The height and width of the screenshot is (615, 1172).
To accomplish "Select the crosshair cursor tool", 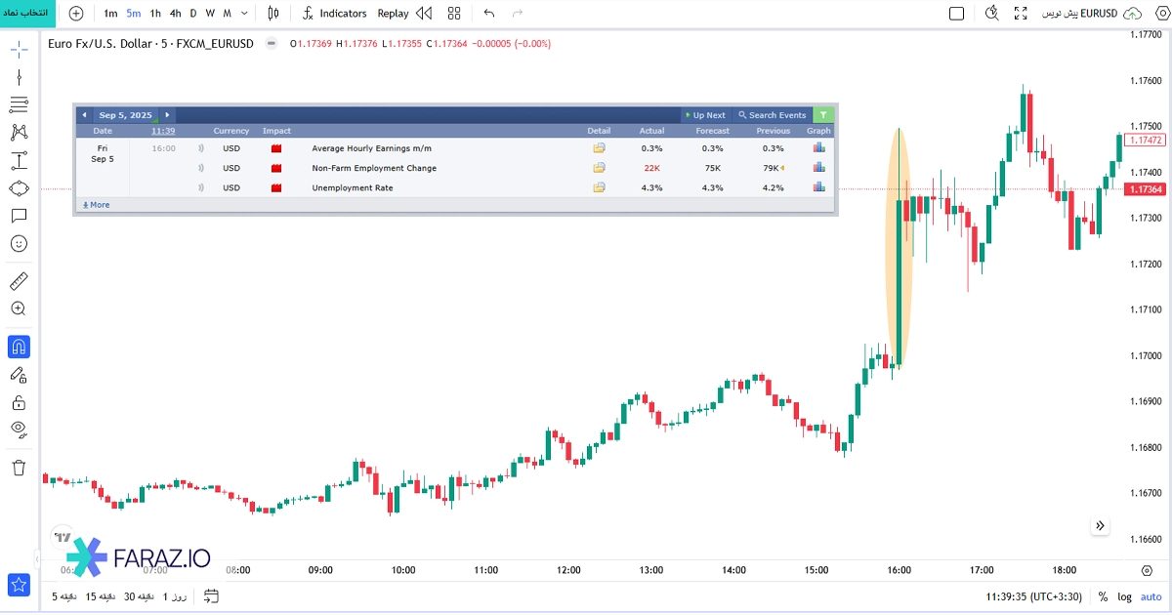I will pyautogui.click(x=19, y=50).
